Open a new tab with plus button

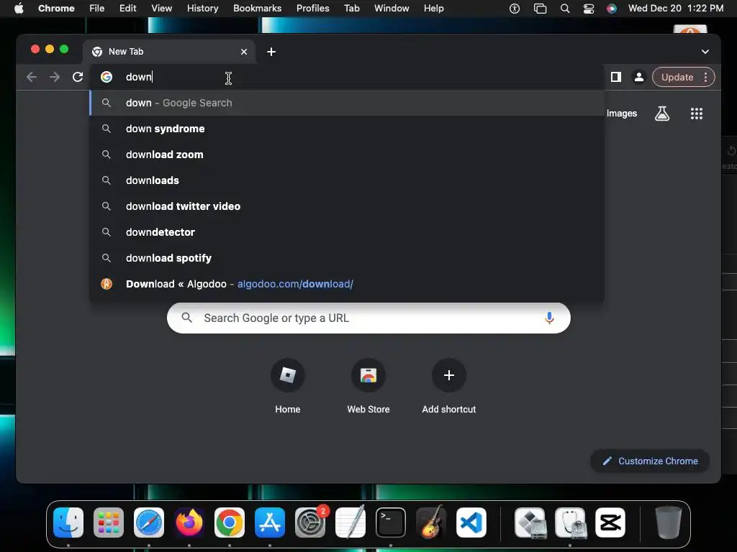(271, 52)
